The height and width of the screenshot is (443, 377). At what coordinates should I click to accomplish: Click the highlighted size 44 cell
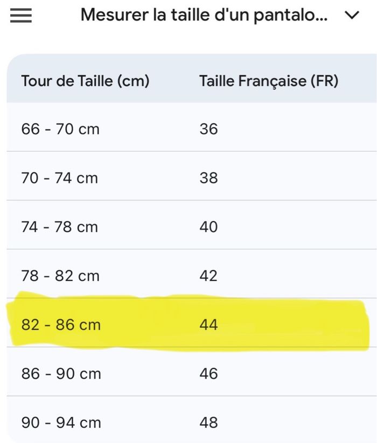[x=208, y=325]
